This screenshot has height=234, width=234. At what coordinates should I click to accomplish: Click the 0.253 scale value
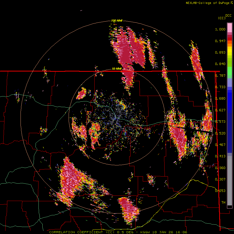[x=220, y=191]
